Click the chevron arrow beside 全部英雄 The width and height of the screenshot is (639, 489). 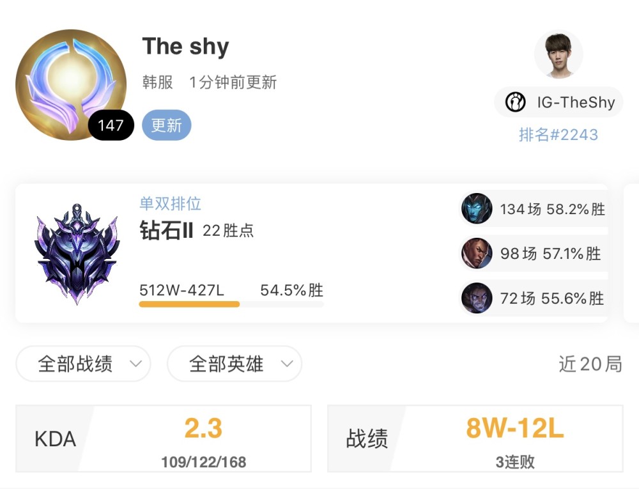click(x=287, y=364)
